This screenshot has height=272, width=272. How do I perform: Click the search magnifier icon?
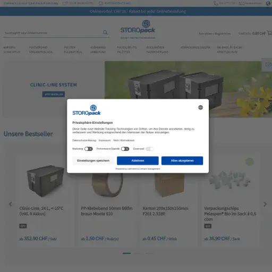[105, 32]
